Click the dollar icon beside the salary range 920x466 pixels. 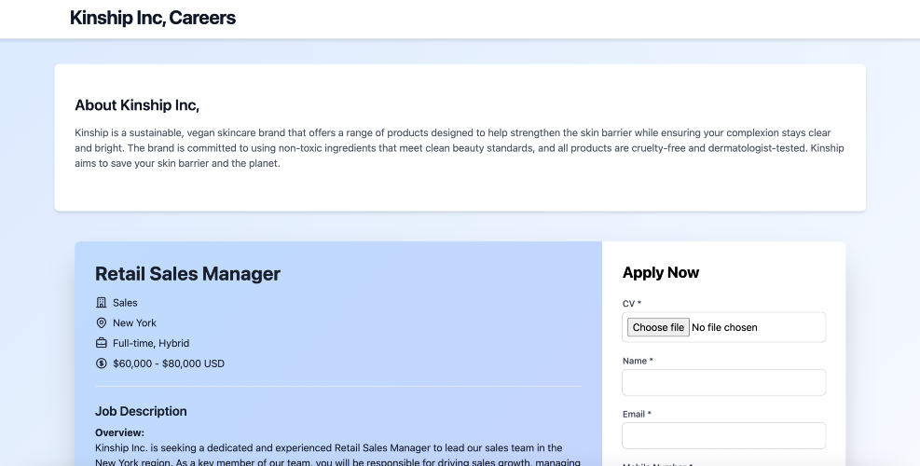coord(102,363)
